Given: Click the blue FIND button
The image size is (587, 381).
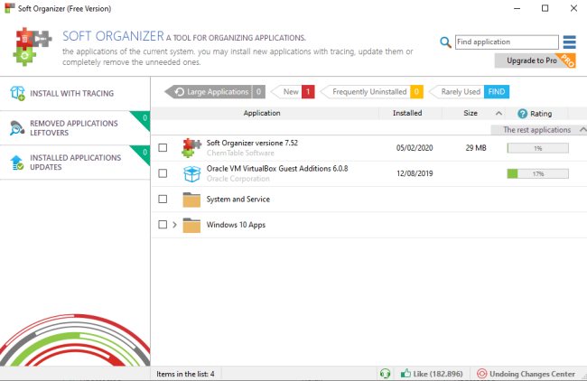Looking at the screenshot, I should [x=497, y=92].
